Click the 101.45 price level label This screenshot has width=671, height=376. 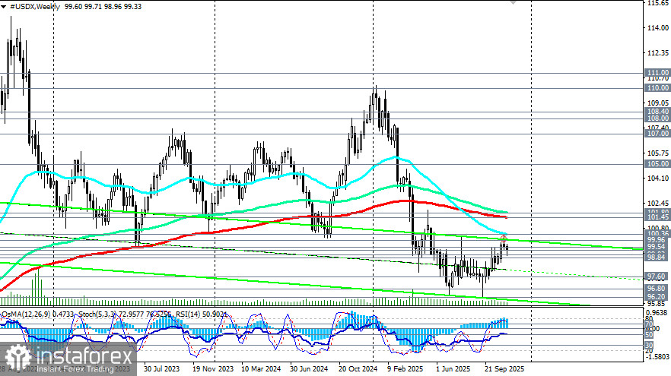coord(658,217)
